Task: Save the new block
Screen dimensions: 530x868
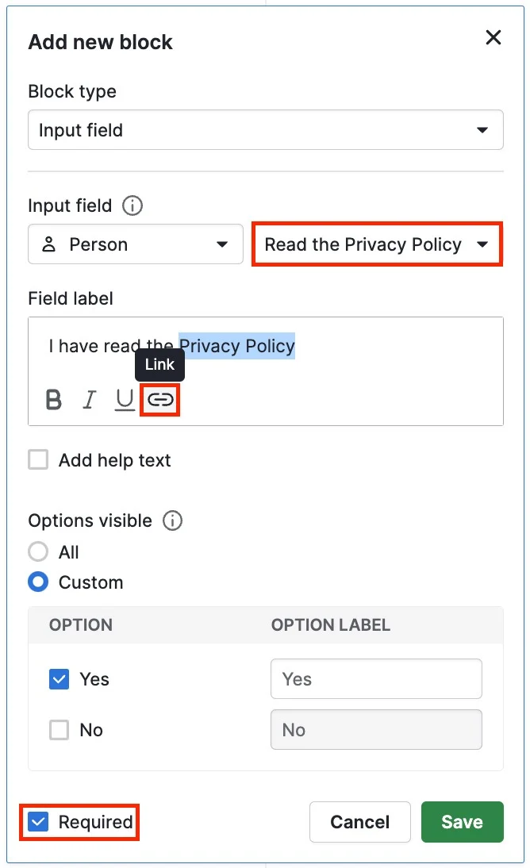Action: point(463,822)
